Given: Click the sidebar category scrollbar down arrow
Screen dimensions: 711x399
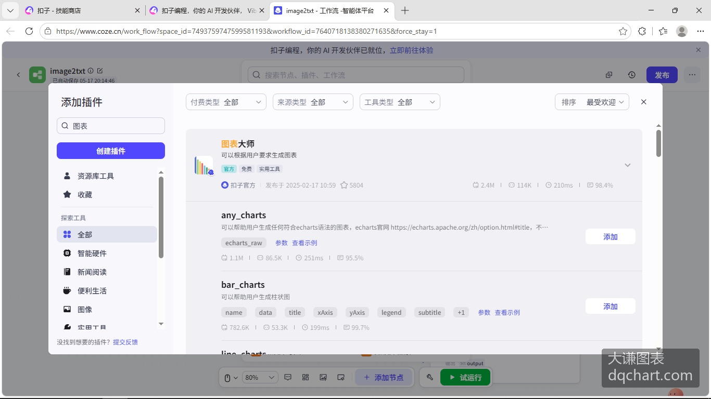Looking at the screenshot, I should [x=161, y=324].
